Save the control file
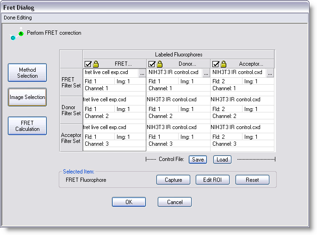This screenshot has width=317, height=235. [198, 160]
